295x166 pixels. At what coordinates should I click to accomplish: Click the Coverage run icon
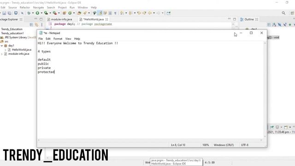click(x=46, y=13)
